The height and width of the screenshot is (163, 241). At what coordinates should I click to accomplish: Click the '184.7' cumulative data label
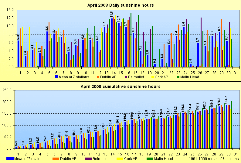pyautogui.click(x=227, y=100)
